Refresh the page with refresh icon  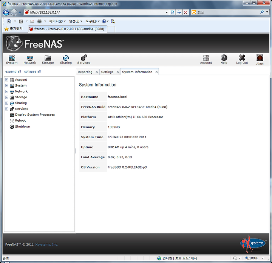179,12
